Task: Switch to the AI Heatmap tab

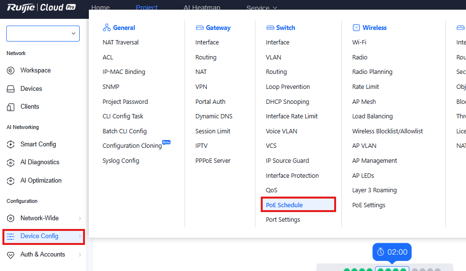Action: point(202,8)
